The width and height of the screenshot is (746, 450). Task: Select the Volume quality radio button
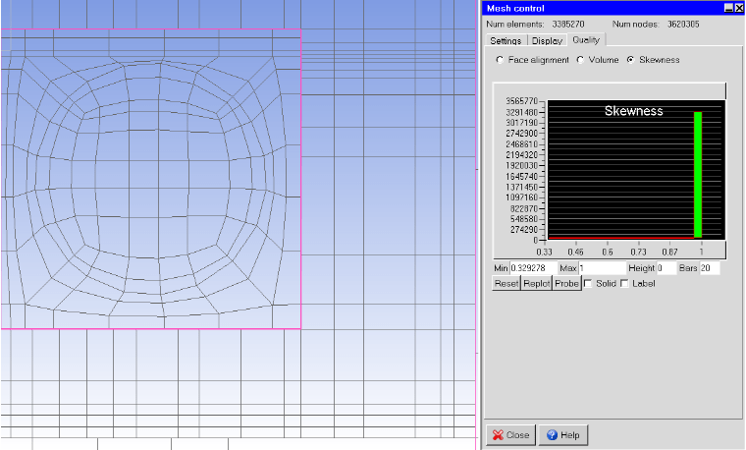pos(580,60)
